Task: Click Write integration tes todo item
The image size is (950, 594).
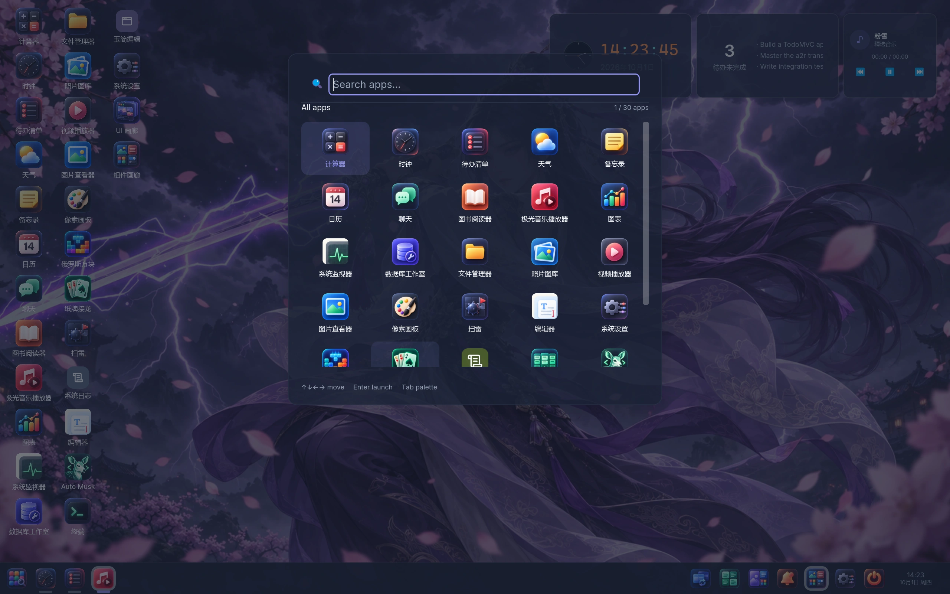Action: pyautogui.click(x=789, y=66)
